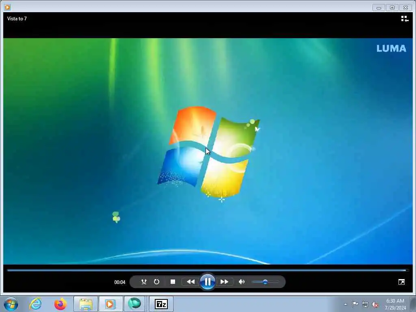
Task: Toggle repeat mode in player controls
Action: coord(156,282)
